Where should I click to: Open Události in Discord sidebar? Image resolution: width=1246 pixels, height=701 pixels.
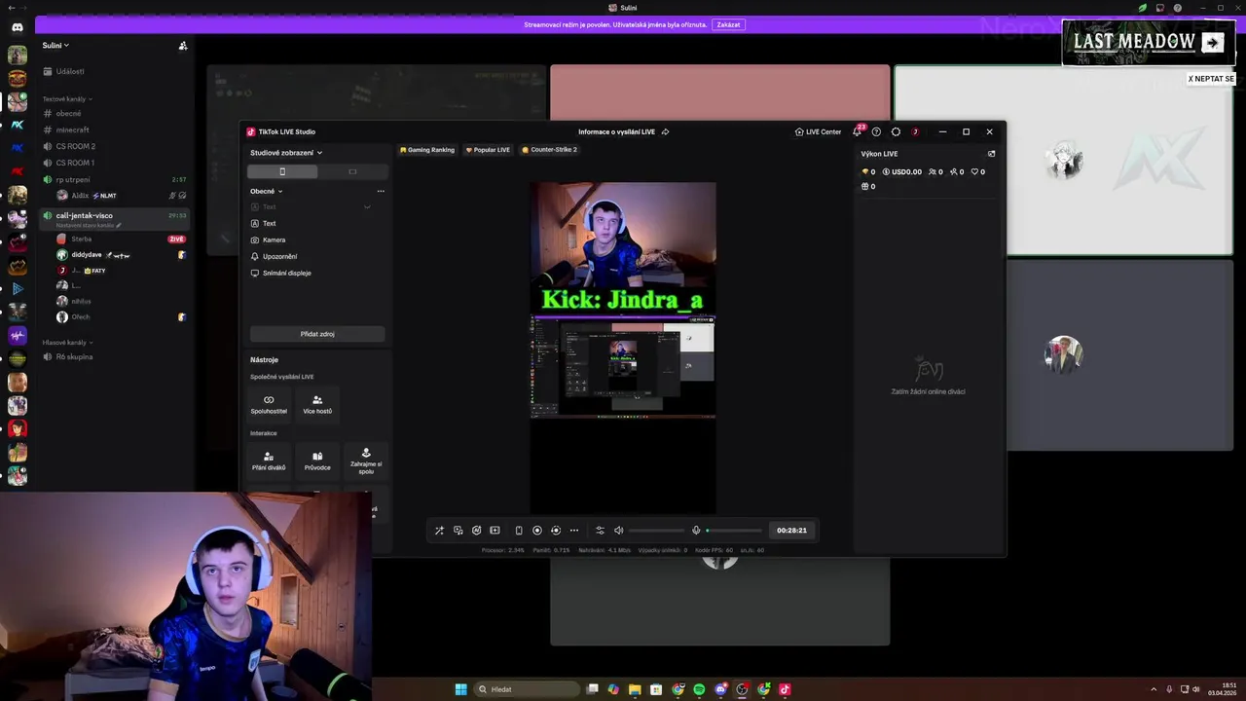(115, 71)
